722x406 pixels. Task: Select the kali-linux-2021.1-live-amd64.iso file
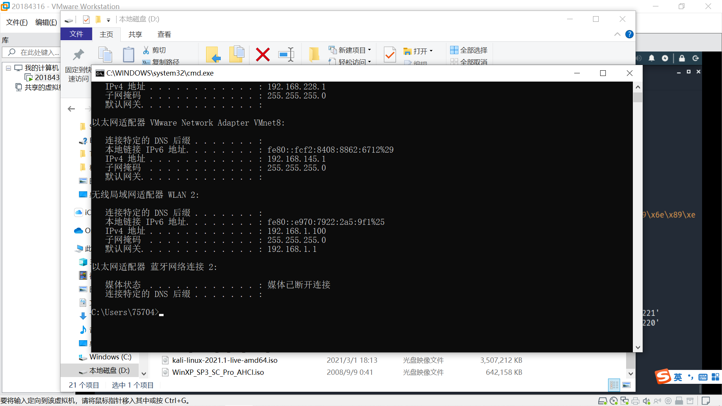coord(224,360)
